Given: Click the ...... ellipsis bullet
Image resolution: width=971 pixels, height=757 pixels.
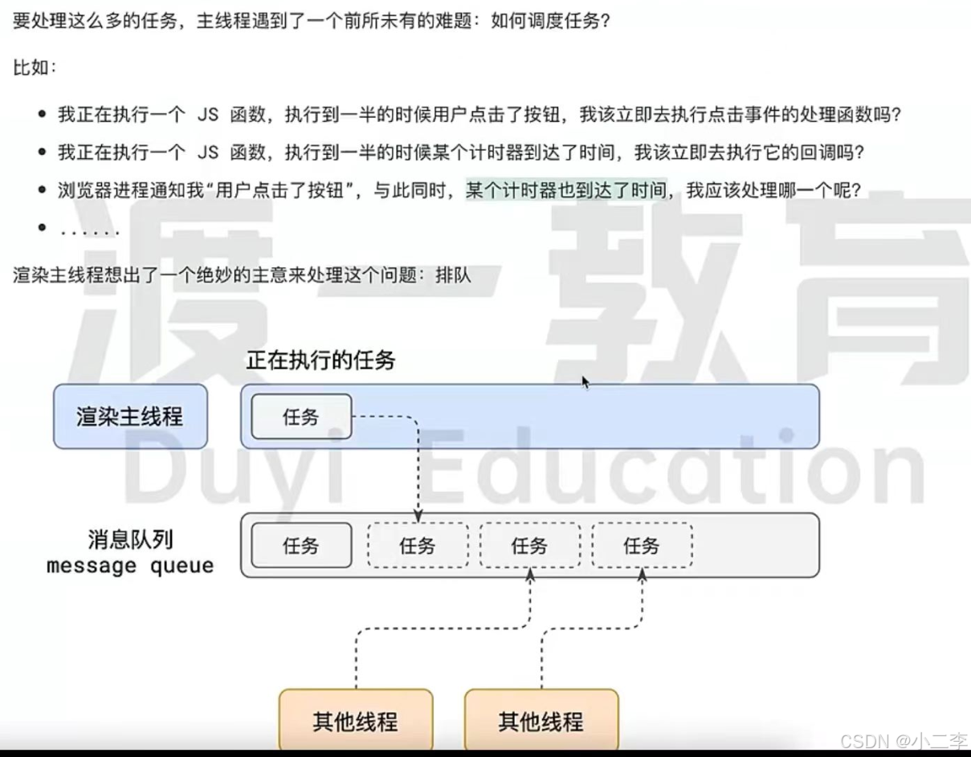Looking at the screenshot, I should tap(88, 230).
